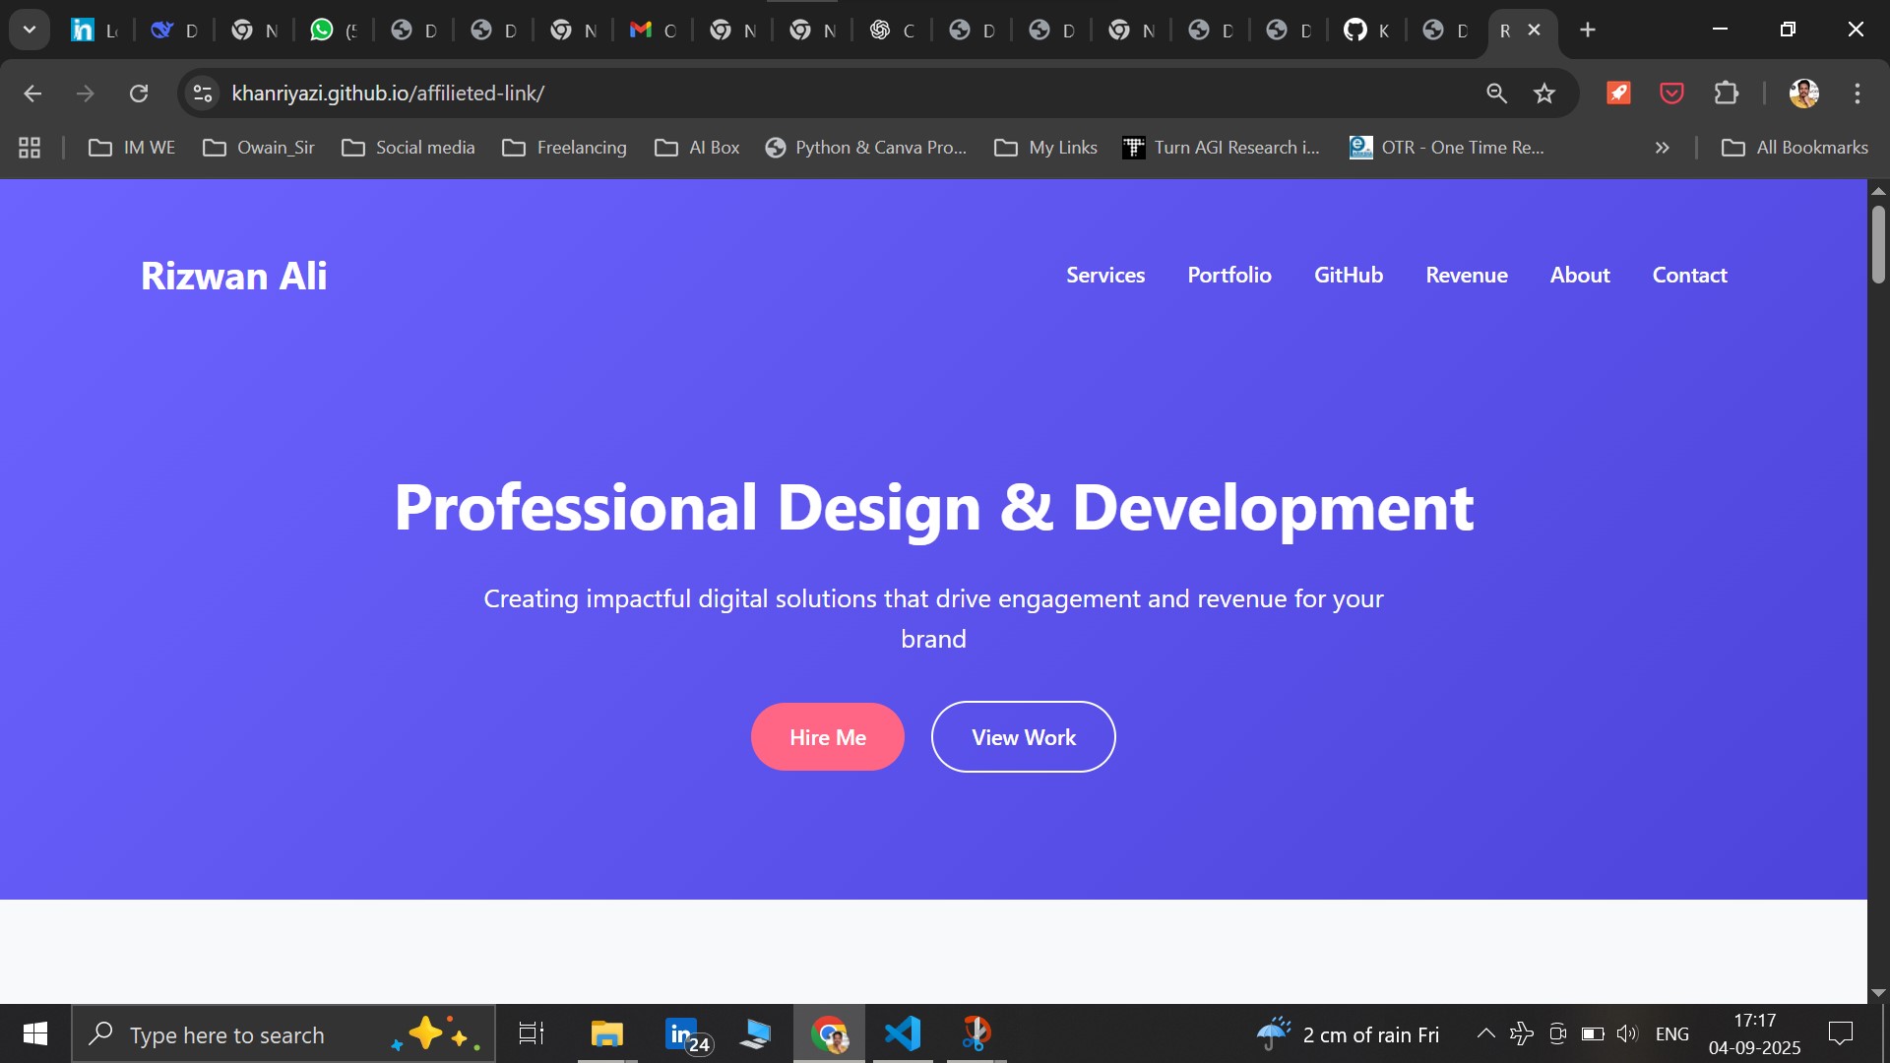Open the Extensions puzzle icon

pos(1726,94)
